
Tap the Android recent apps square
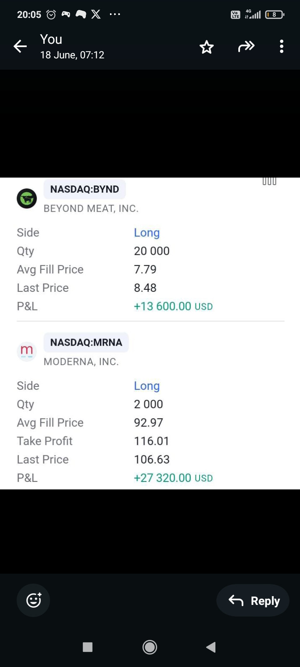(x=87, y=647)
